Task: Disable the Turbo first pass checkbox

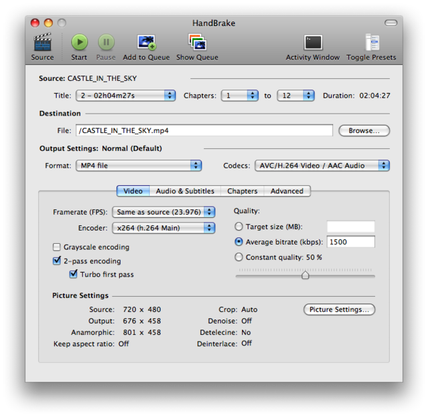Action: point(74,274)
